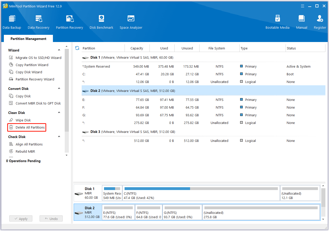329x231 pixels.
Task: Open the Data Backup tool
Action: [12, 22]
